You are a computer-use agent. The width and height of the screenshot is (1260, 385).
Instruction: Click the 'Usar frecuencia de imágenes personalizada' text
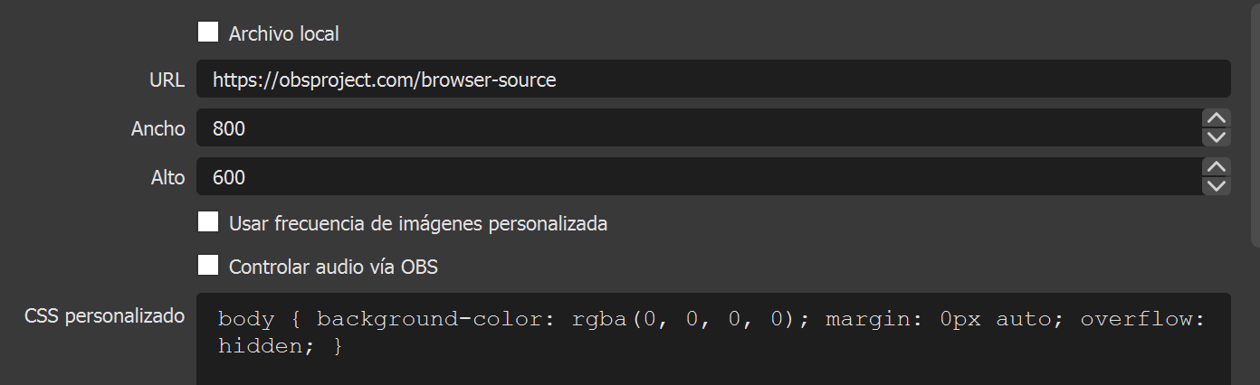tap(418, 224)
